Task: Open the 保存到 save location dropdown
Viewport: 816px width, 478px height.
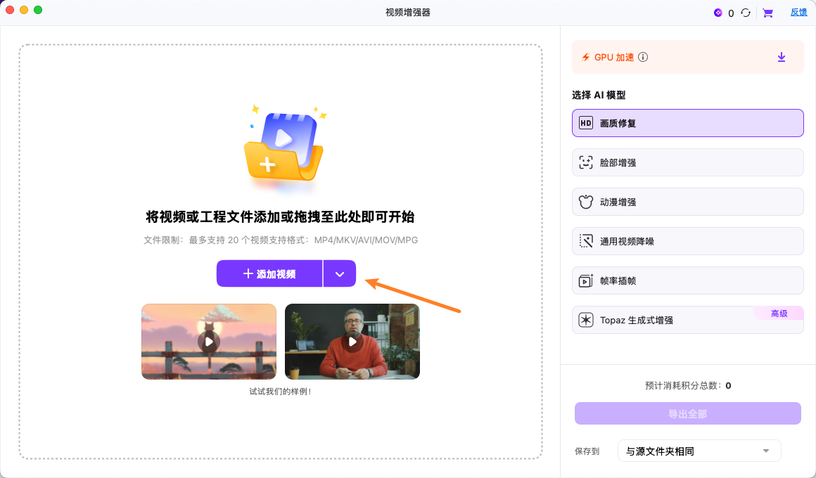Action: (699, 451)
